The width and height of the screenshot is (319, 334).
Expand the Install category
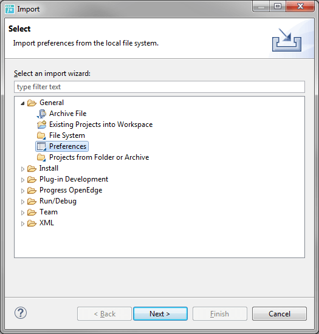tap(22, 169)
